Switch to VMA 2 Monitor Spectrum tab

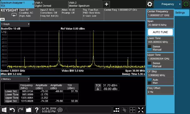point(85,4)
